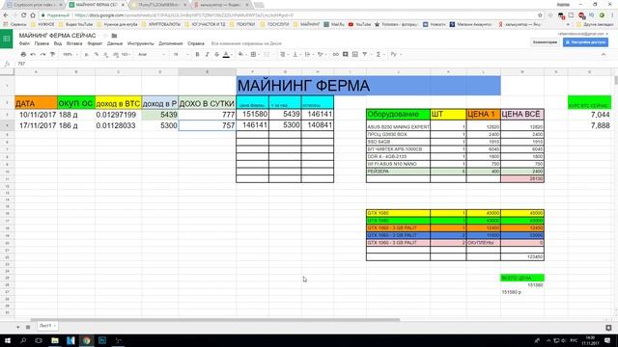Click the Undo arrow in the toolbar
Viewport: 618px width, 347px height.
point(33,54)
